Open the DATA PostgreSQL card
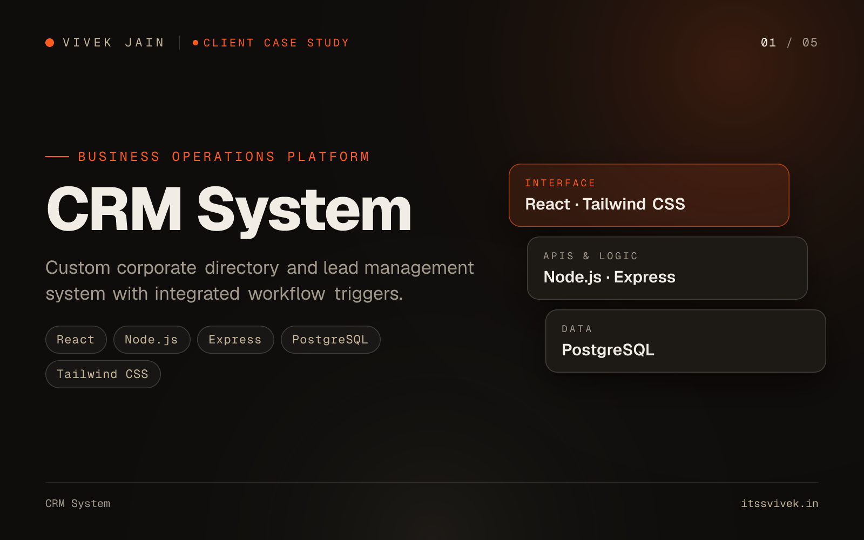 (x=686, y=341)
